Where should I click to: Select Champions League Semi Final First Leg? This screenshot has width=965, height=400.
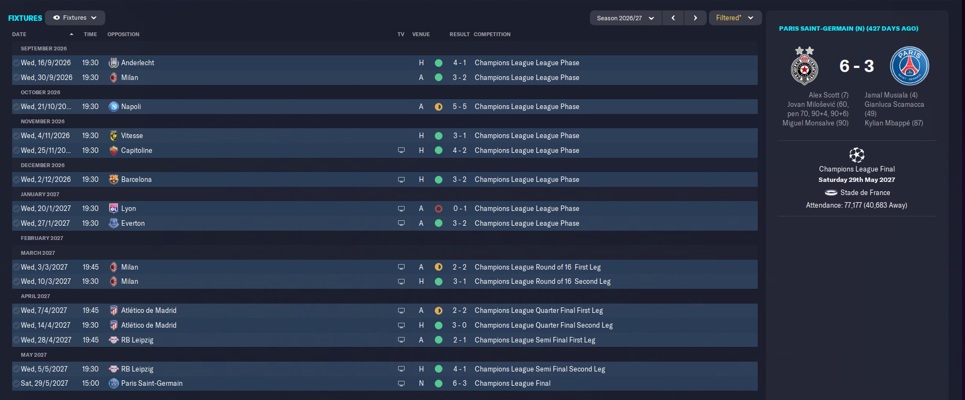(x=535, y=340)
